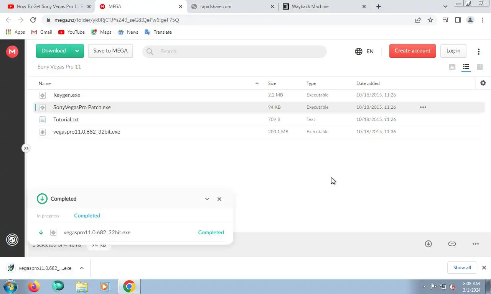Sort by Type column header
This screenshot has width=491, height=294.
(311, 83)
